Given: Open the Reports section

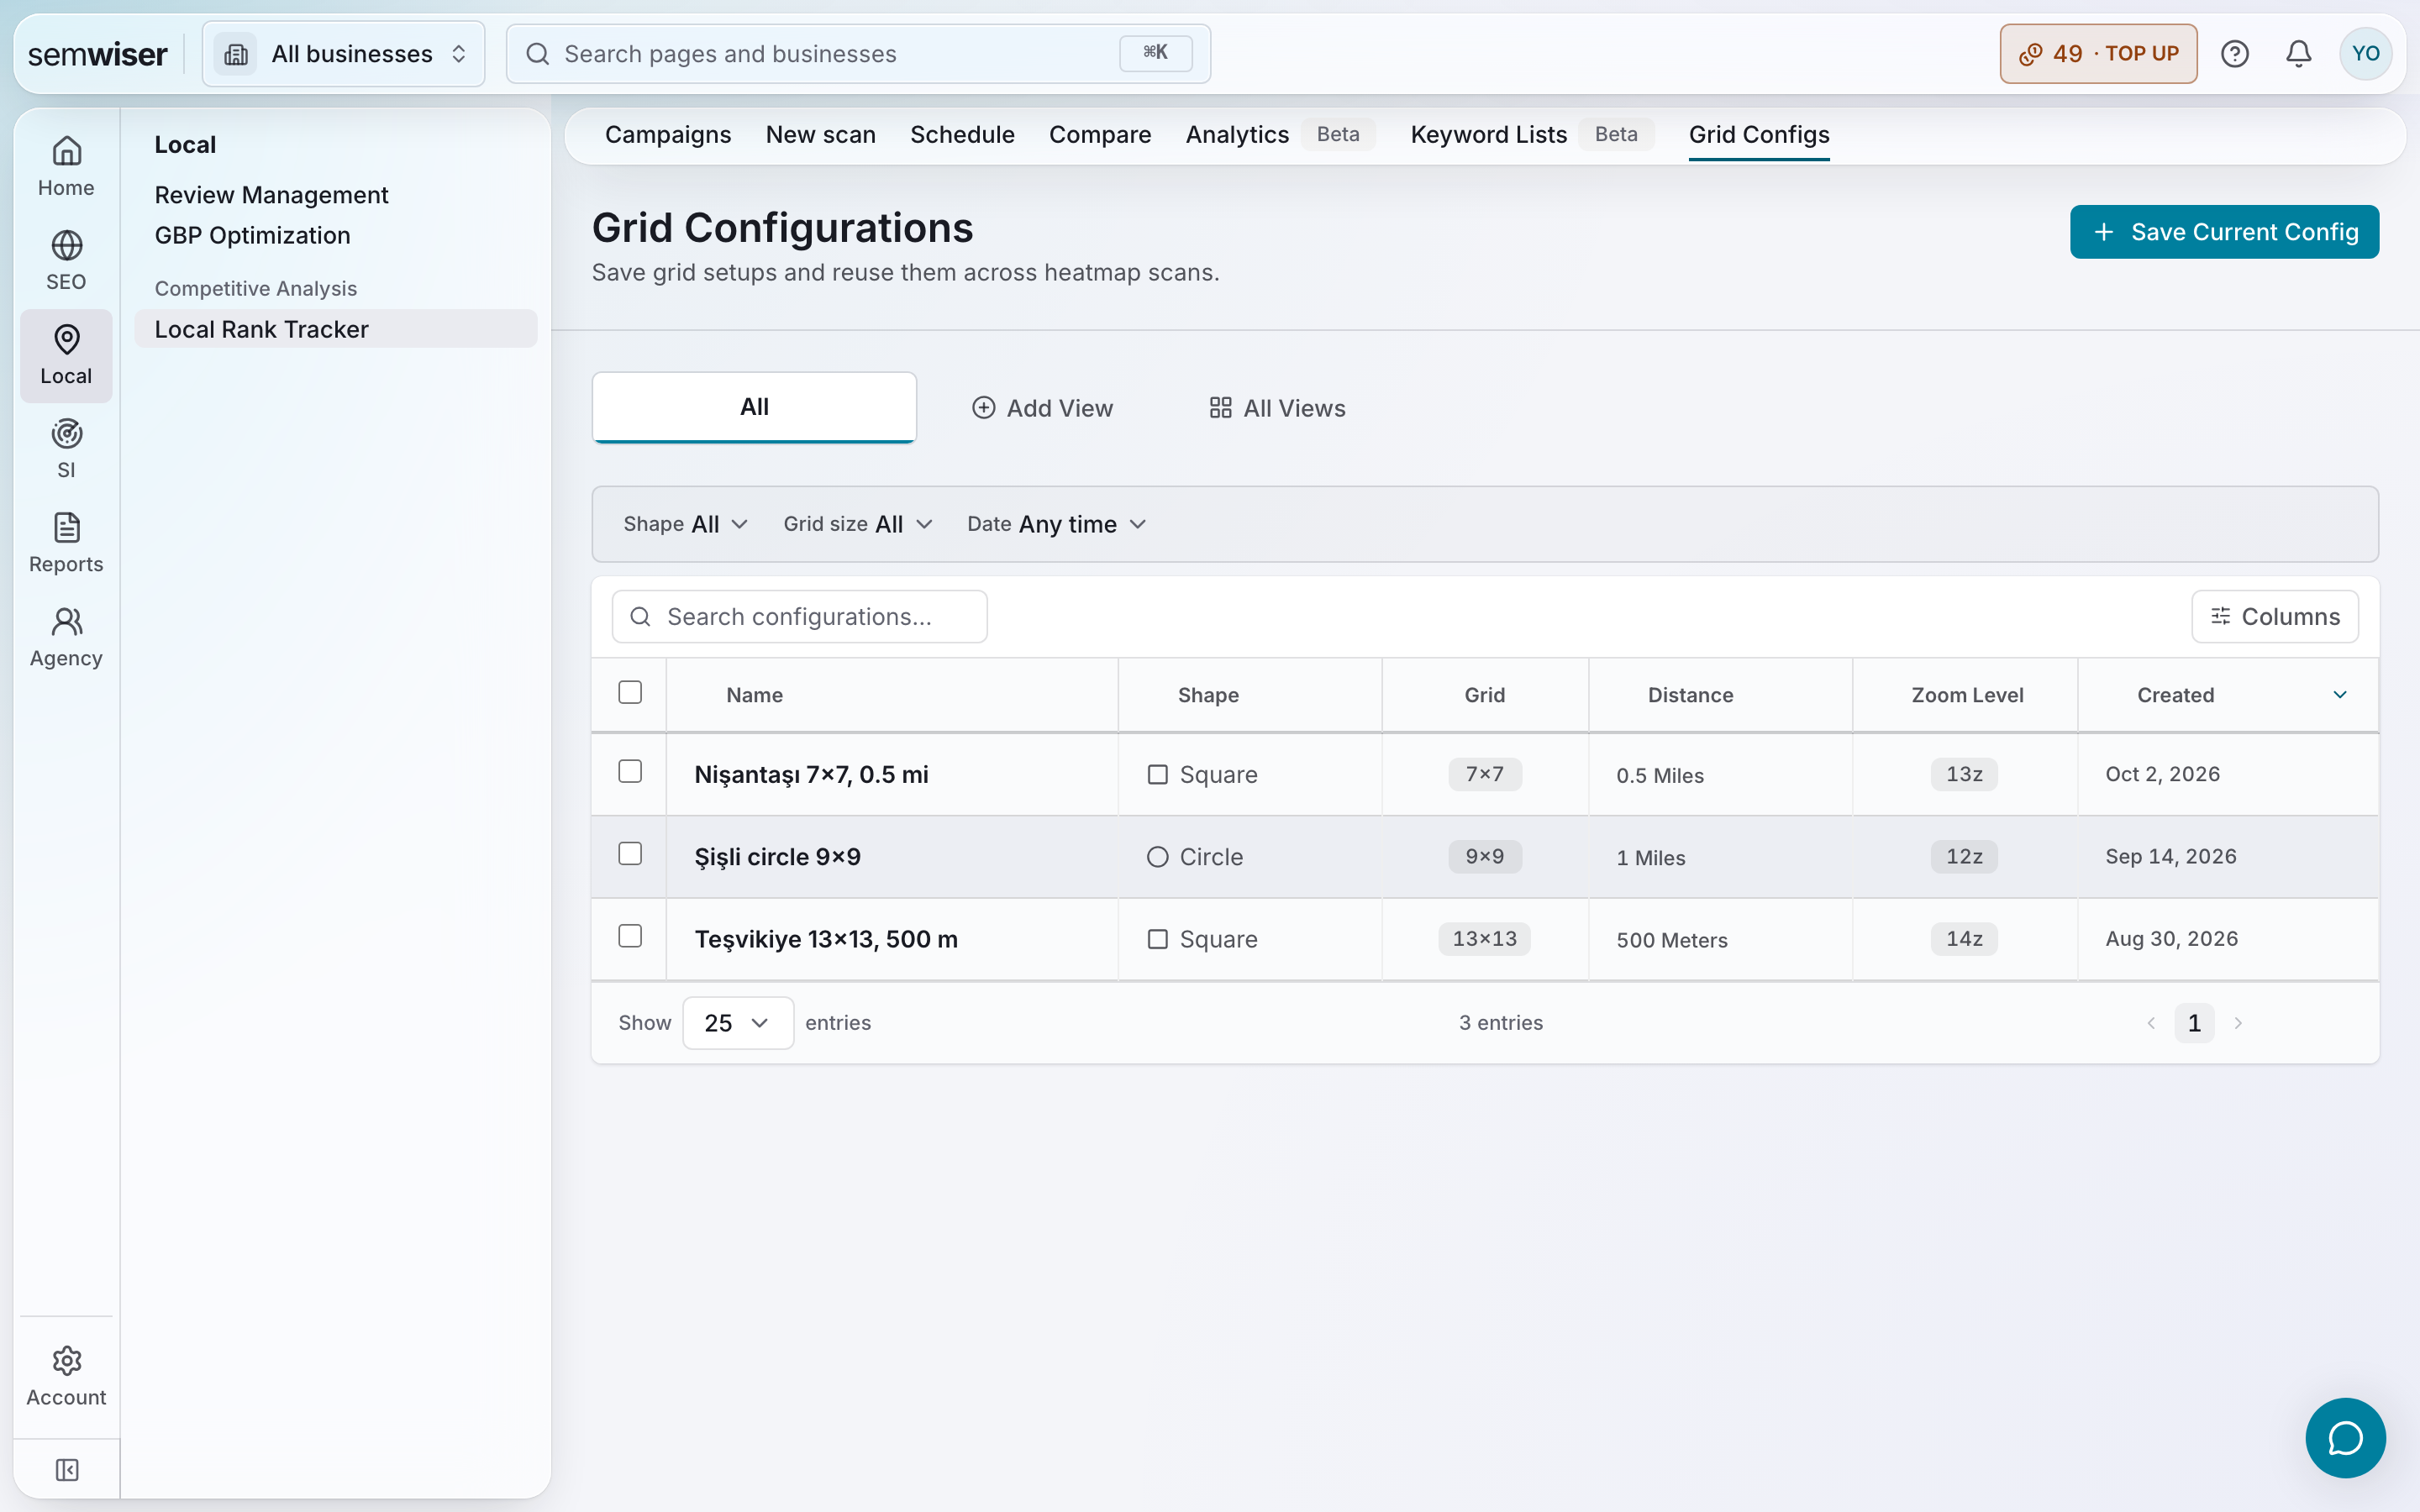Looking at the screenshot, I should coord(66,543).
